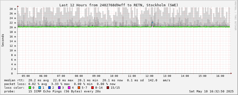Click the 20 m y-axis label

[x=13, y=27]
